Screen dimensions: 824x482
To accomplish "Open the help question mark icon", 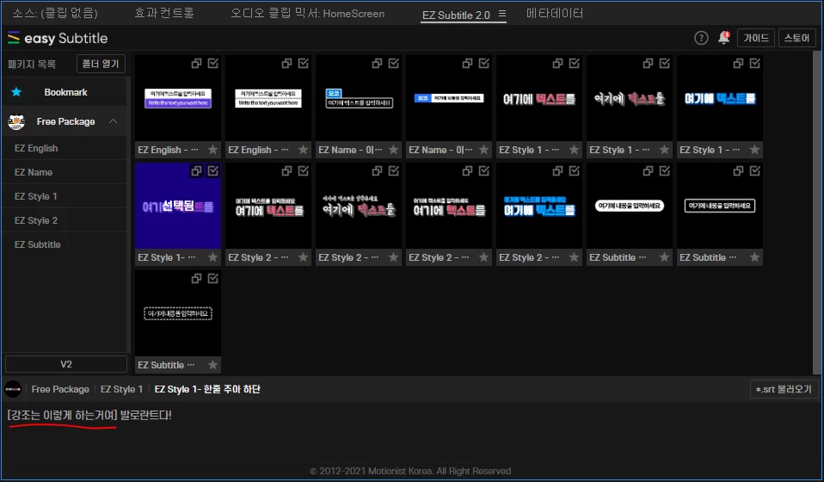I will tap(701, 38).
